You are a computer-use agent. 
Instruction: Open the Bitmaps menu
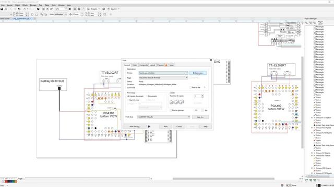(33, 5)
